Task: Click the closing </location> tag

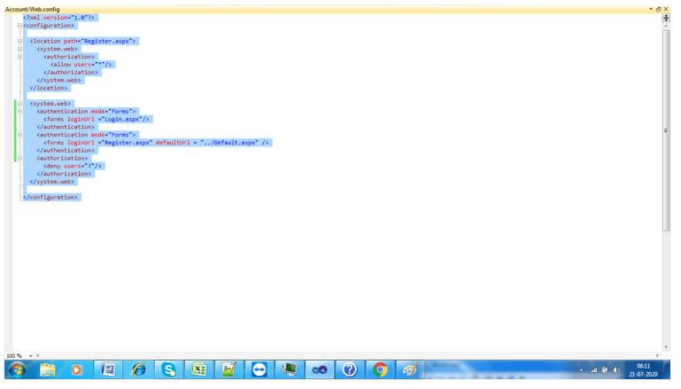Action: [49, 89]
